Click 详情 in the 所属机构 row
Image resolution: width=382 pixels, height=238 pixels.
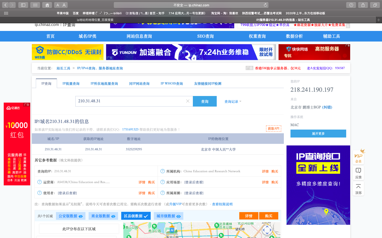[x=265, y=171]
